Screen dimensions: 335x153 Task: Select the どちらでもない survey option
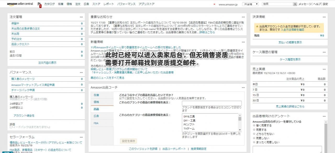click(254, 134)
